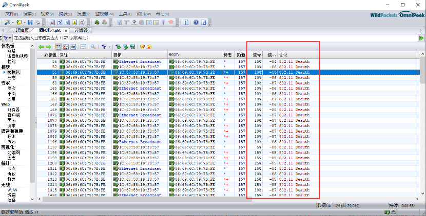
Task: Click the packet list vertical scrollbar down arrow
Action: click(x=423, y=193)
